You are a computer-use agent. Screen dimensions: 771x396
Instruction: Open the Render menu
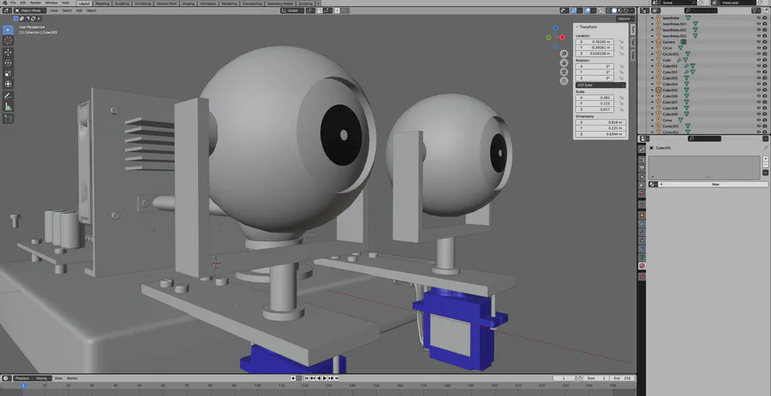[36, 3]
